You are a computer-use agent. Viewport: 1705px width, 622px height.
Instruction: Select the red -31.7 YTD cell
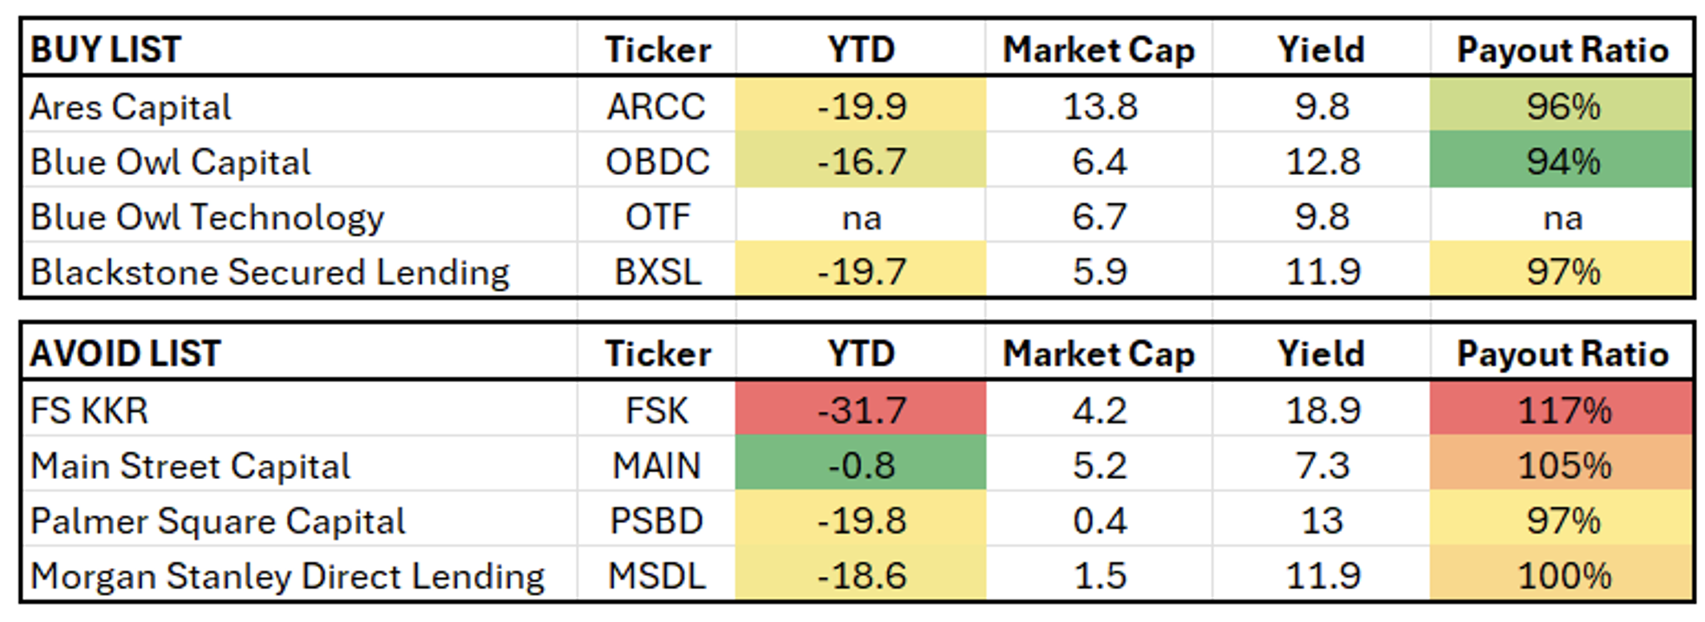click(860, 410)
